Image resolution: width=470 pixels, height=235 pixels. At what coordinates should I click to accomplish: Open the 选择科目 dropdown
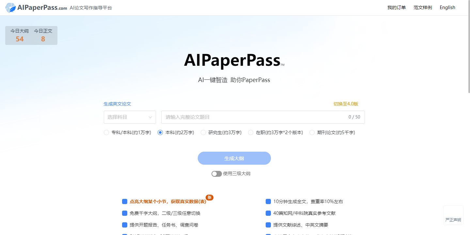point(130,117)
